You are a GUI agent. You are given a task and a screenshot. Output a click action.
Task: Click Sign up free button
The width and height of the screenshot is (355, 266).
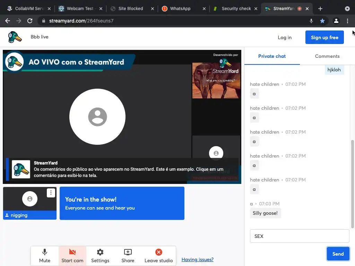(x=324, y=37)
